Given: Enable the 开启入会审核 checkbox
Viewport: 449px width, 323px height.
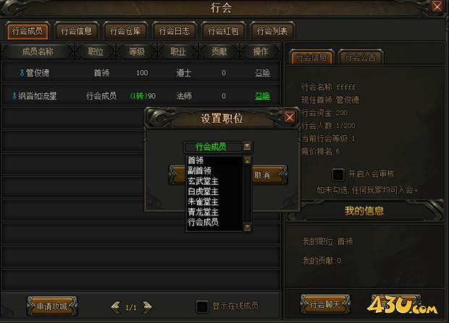Looking at the screenshot, I should pos(338,174).
